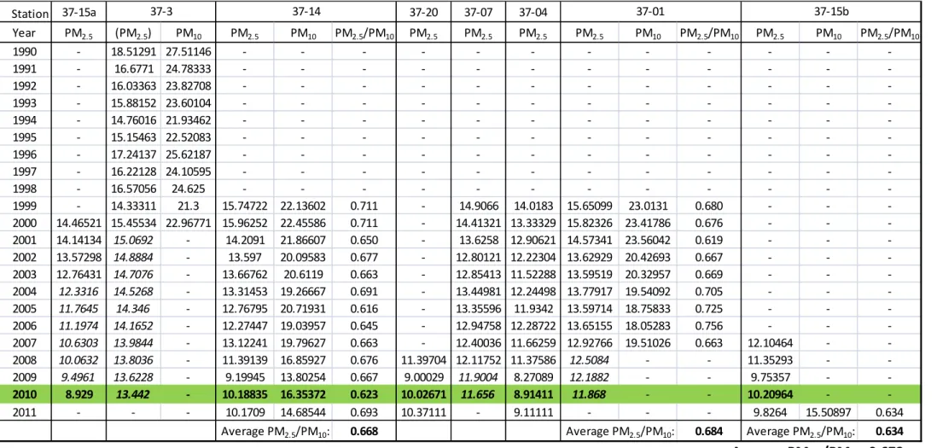Screen dimensions: 937x448
Task: Select station header '37-15a'
Action: pos(79,12)
